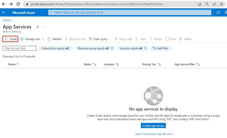
Task: Click the install app icon in address bar
Action: click(200, 4)
